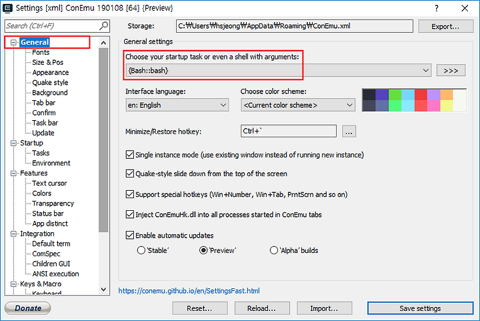
Task: Click the ConEmu title bar icon
Action: click(7, 8)
